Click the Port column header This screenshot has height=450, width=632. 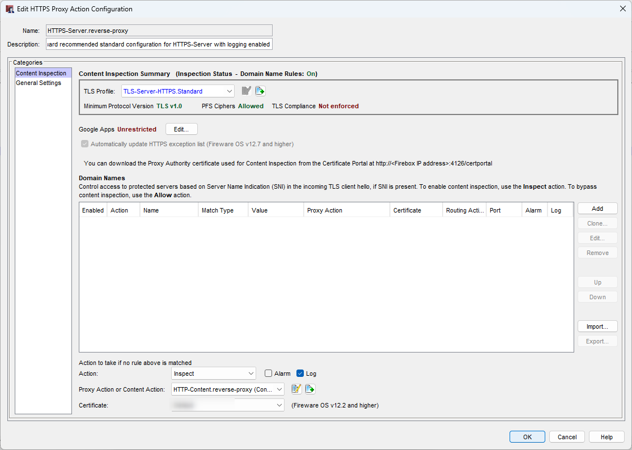pos(504,210)
